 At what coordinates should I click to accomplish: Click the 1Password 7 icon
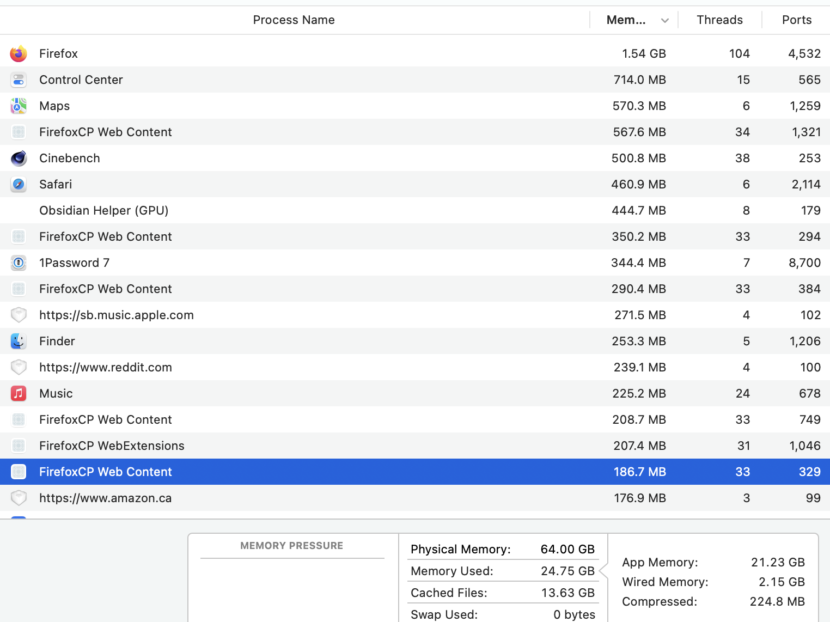(x=19, y=263)
